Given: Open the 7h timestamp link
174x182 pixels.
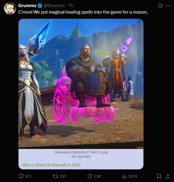Looking at the screenshot, I should pyautogui.click(x=71, y=6).
